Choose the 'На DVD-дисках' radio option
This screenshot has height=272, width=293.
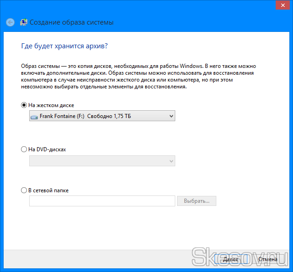pos(24,149)
